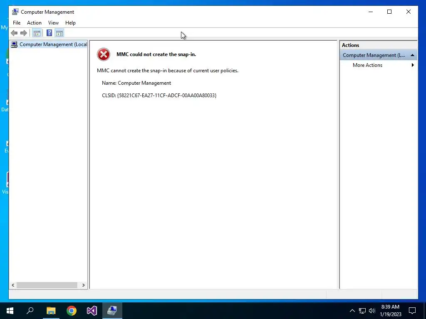Click the 'Name: Computer Management' text
The width and height of the screenshot is (426, 319).
pos(136,83)
